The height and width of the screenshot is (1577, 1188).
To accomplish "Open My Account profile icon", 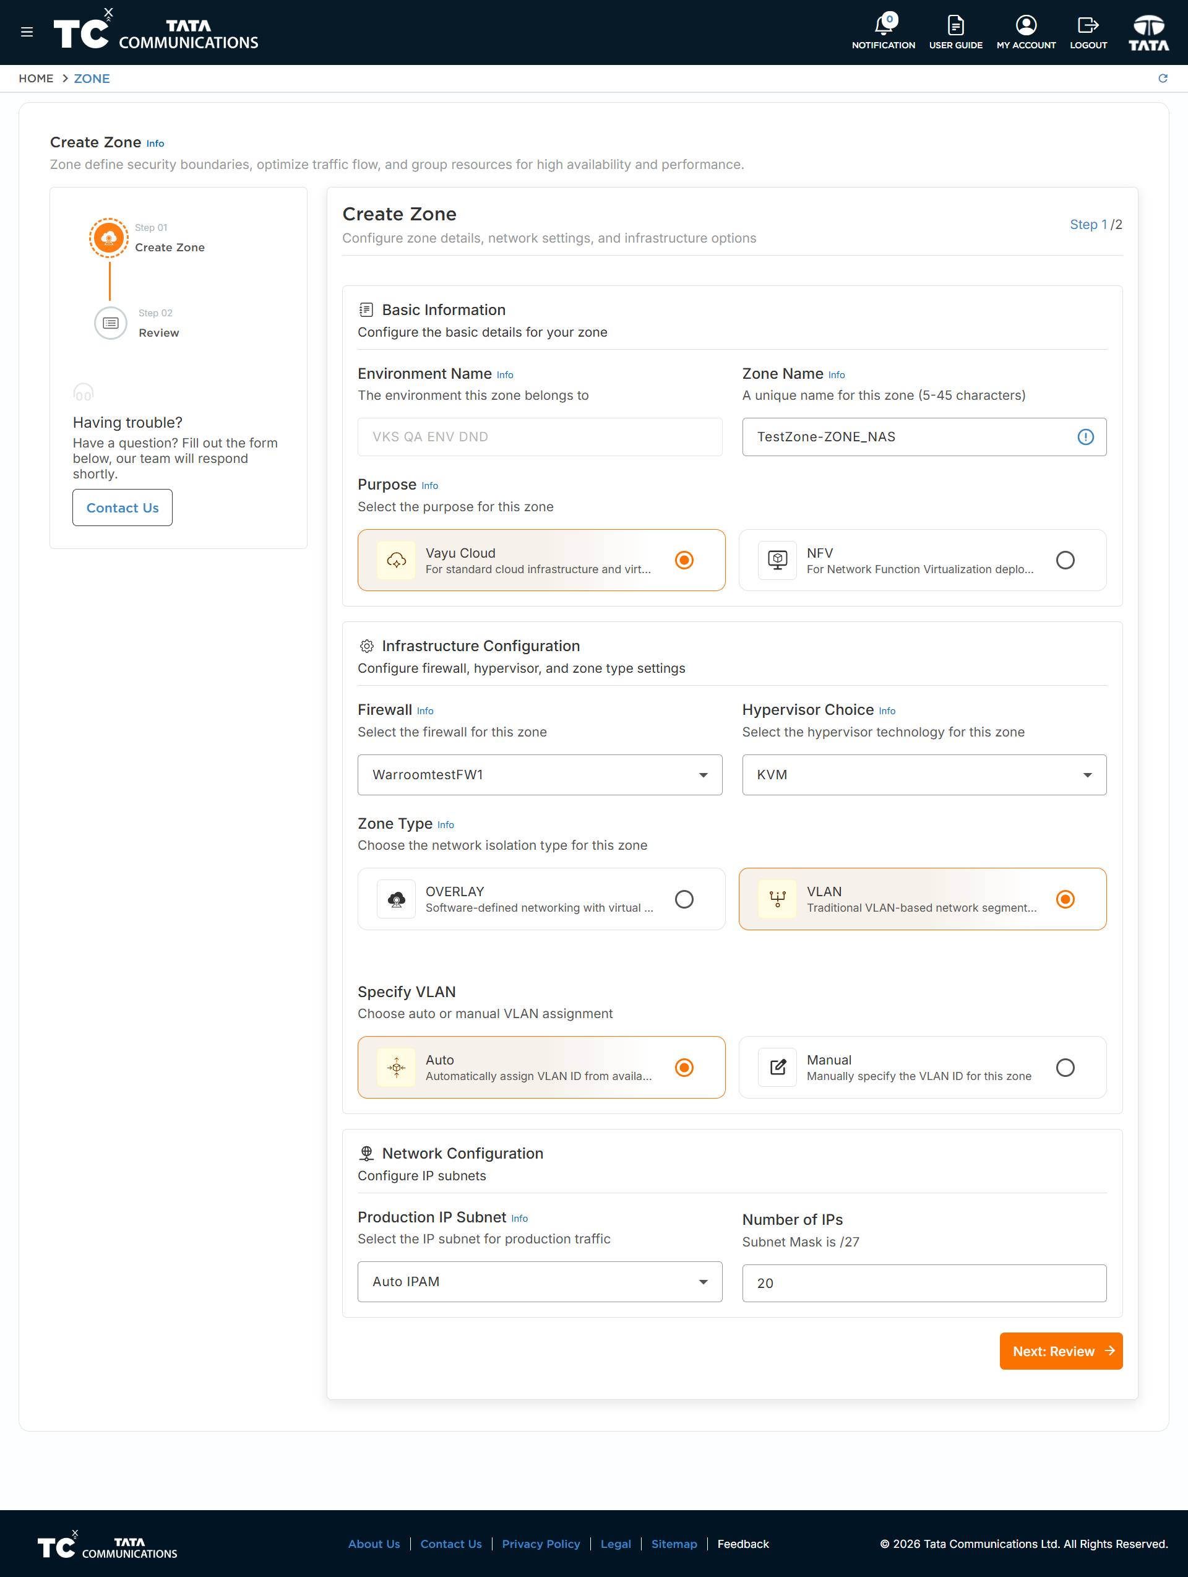I will [1027, 25].
